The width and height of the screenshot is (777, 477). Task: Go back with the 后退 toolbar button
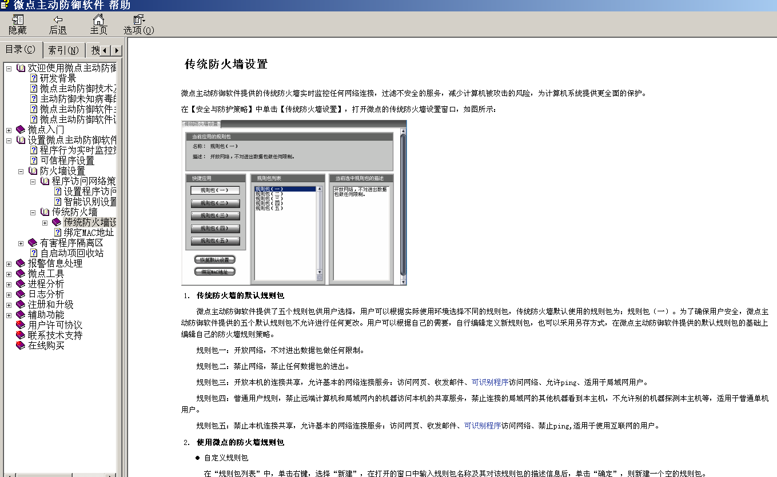click(58, 25)
